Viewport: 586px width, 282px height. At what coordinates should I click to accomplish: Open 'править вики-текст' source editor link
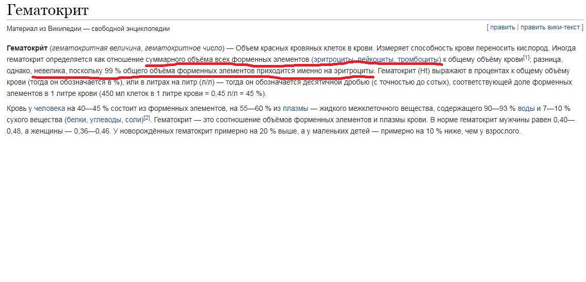[x=552, y=27]
